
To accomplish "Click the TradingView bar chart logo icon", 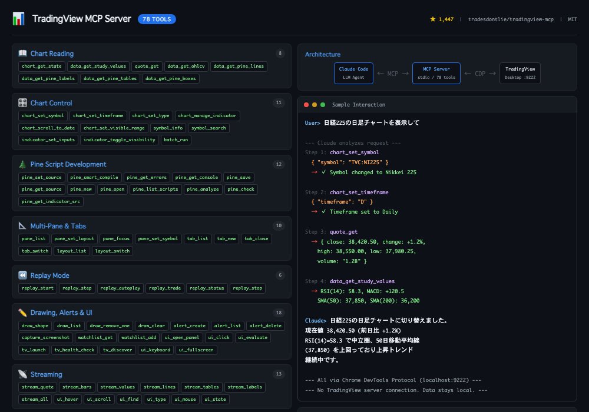I will (18, 19).
